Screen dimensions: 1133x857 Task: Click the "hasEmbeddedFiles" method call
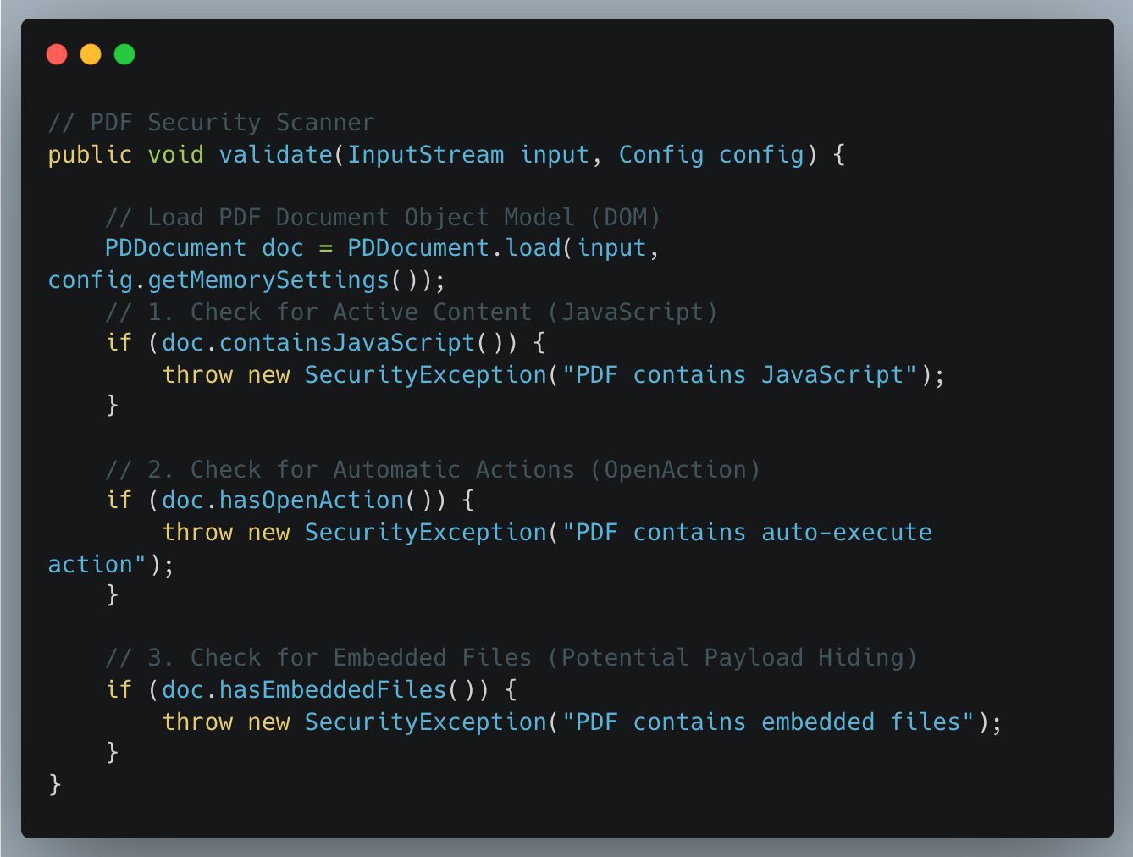click(333, 690)
